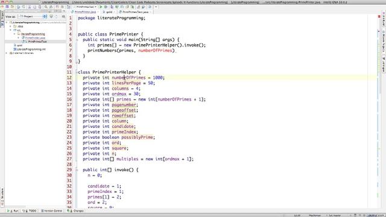
Task: Open the run configuration dropdown in toolbar
Action: [x=85, y=7]
